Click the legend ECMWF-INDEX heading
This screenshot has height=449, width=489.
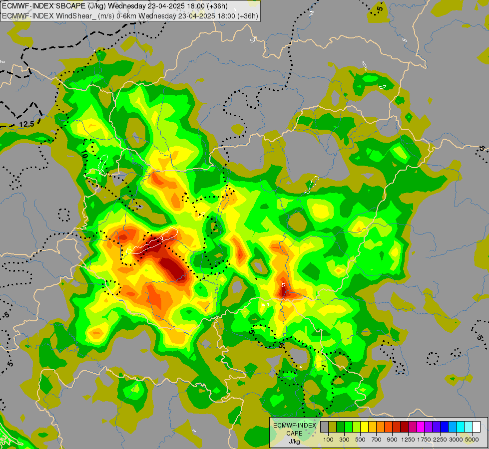click(295, 426)
